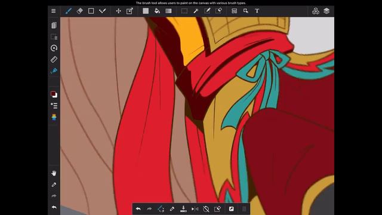This screenshot has height=215, width=382.
Task: Open the brush list panel in sidebar
Action: click(54, 106)
